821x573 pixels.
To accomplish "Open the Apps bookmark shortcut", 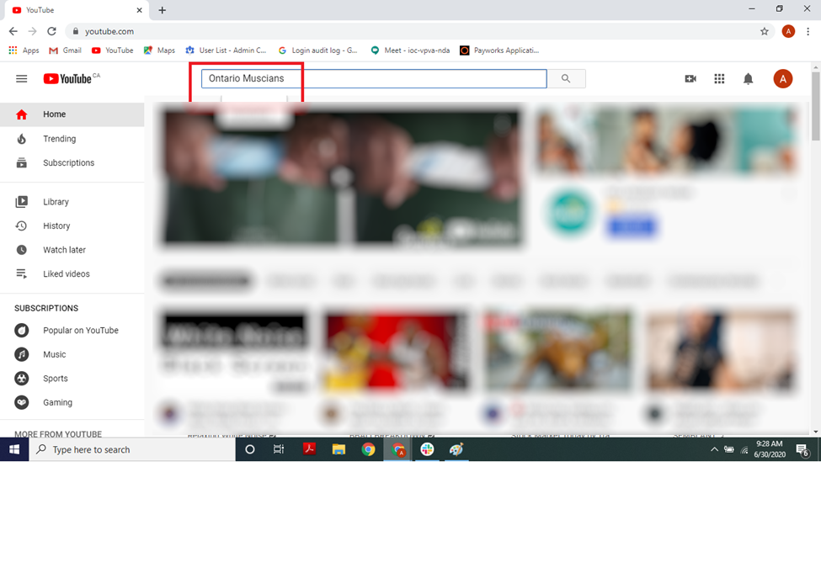I will click(x=24, y=50).
